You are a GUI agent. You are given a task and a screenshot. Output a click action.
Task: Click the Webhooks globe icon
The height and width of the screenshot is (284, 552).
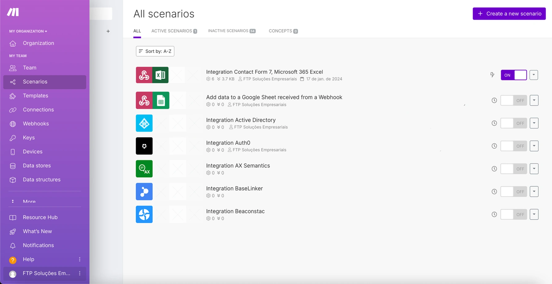[13, 124]
